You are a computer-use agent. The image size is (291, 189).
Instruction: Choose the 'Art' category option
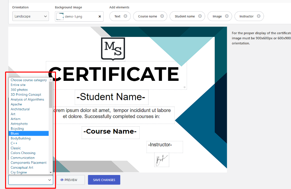(x=29, y=114)
